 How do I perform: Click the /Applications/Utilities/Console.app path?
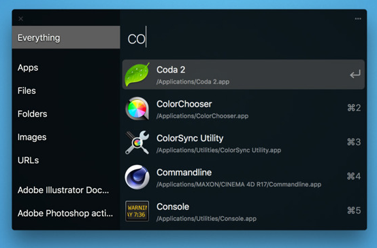206,219
